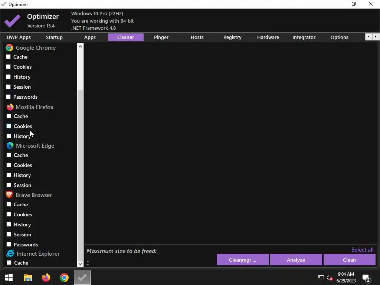Switch to the Hosts tab
The image size is (380, 285).
point(197,37)
